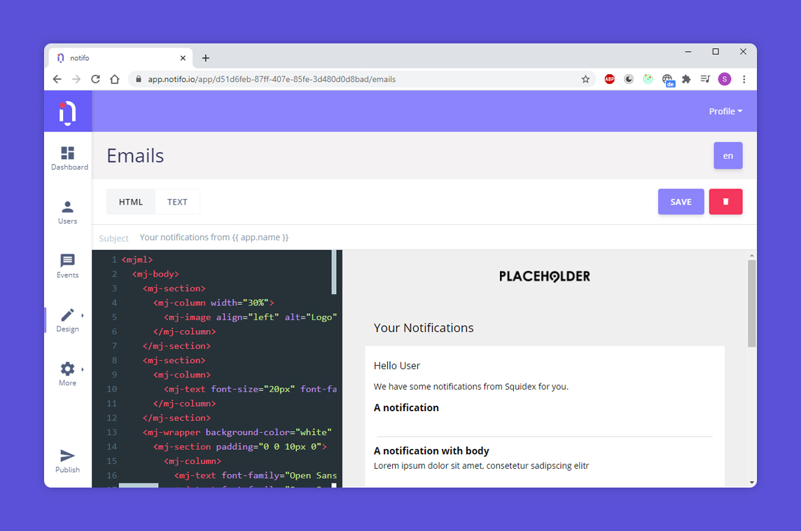The height and width of the screenshot is (531, 801).
Task: View site security lock info
Action: [138, 79]
